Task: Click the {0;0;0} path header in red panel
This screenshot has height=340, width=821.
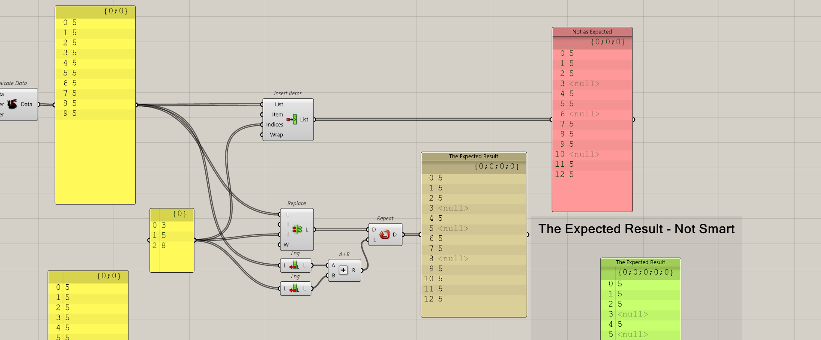Action: tap(608, 42)
